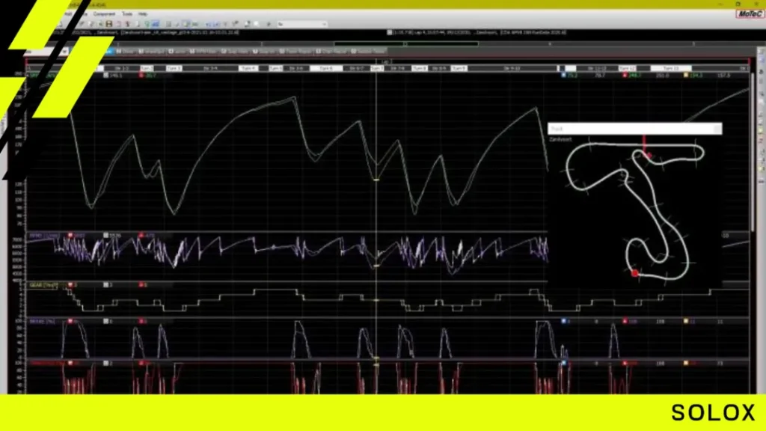Select the Str 11-12 track section
The width and height of the screenshot is (766, 431).
click(x=598, y=68)
